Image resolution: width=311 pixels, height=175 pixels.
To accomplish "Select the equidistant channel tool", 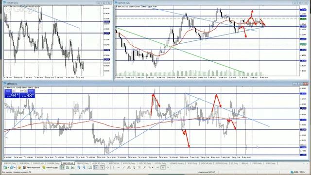I will (x=129, y=168).
